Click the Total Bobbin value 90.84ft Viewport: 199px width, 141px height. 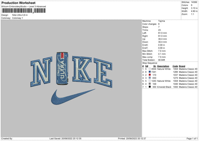[162, 60]
